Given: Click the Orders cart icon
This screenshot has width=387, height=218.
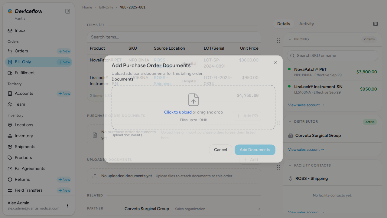Looking at the screenshot, I should 10,51.
